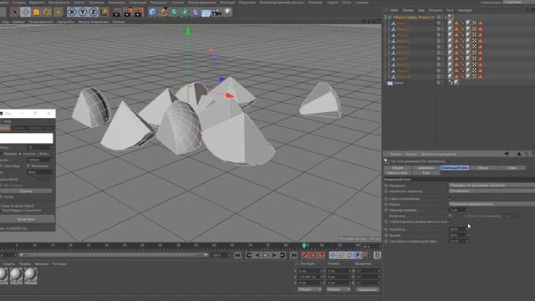Add a light object from toolbar
The width and height of the screenshot is (535, 301).
pyautogui.click(x=227, y=13)
